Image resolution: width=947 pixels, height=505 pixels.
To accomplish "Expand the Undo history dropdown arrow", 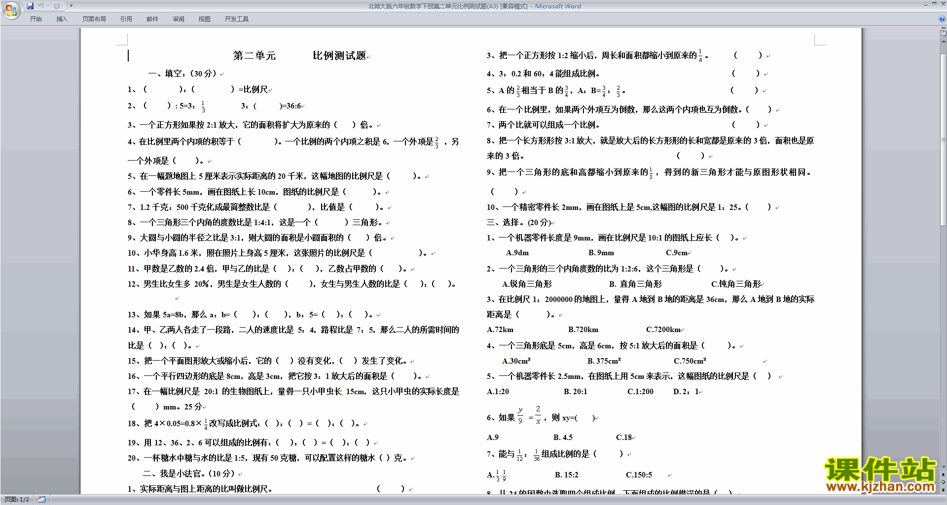I will 48,6.
